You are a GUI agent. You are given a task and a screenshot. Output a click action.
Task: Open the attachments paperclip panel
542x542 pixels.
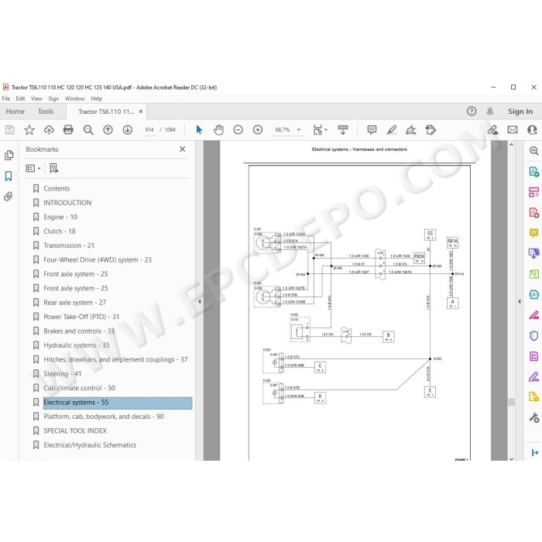9,197
